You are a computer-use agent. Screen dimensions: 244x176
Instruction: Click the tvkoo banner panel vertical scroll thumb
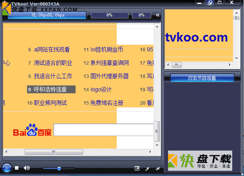click(237, 18)
